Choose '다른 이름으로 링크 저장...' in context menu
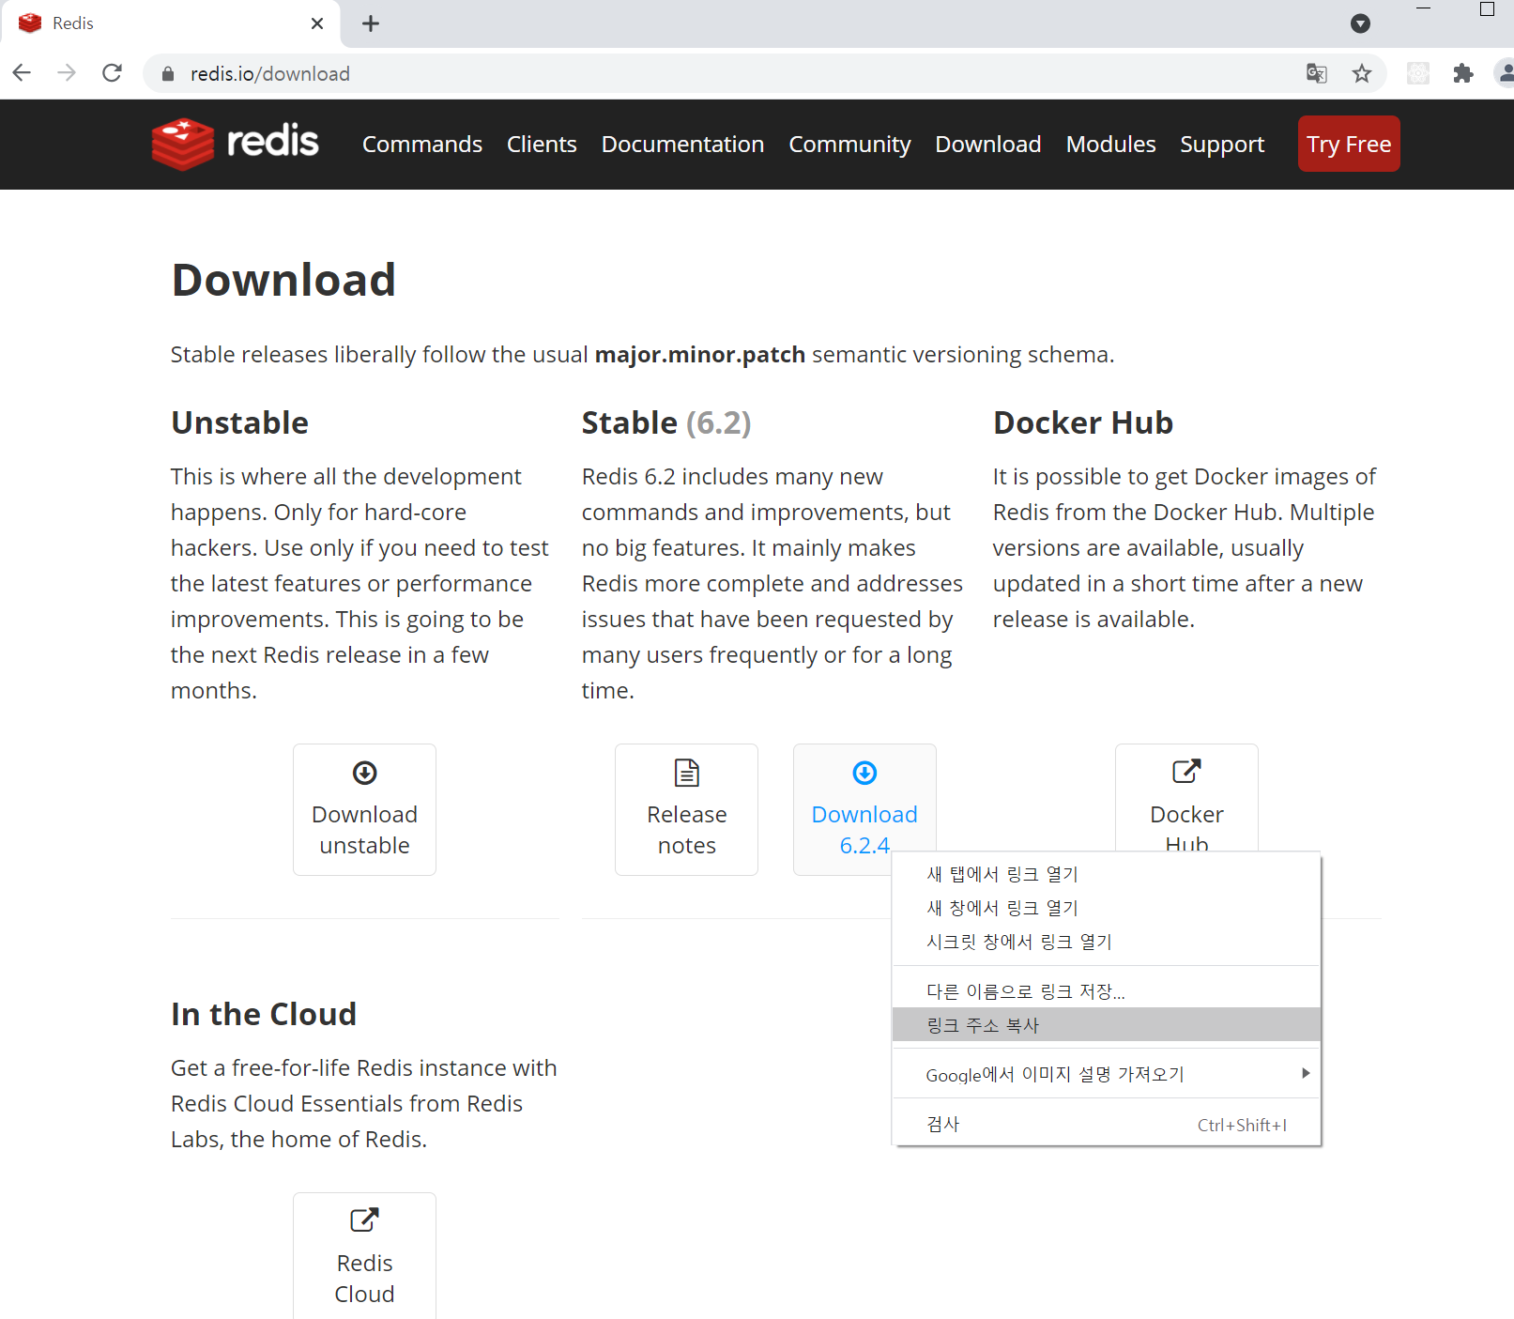Image resolution: width=1514 pixels, height=1319 pixels. tap(1106, 991)
